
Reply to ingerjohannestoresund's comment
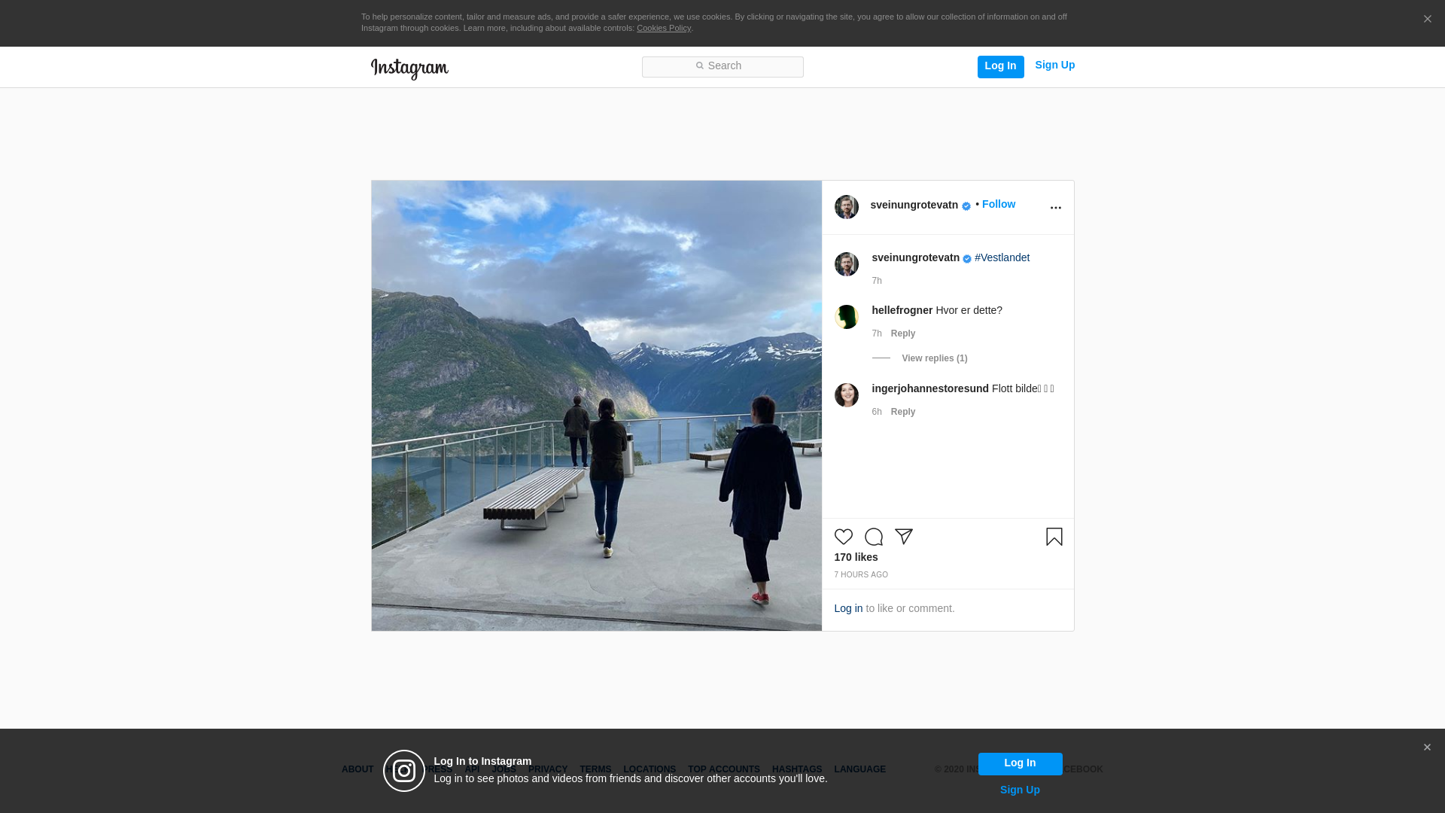coord(902,412)
